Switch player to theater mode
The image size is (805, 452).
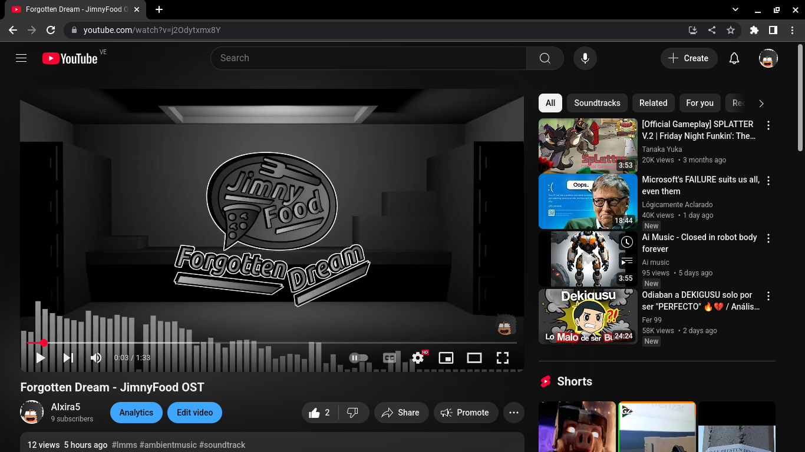(x=474, y=358)
